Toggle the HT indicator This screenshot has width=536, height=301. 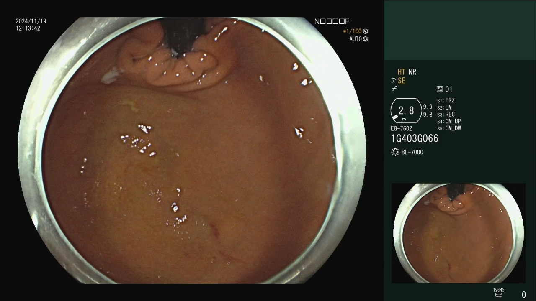pos(401,72)
